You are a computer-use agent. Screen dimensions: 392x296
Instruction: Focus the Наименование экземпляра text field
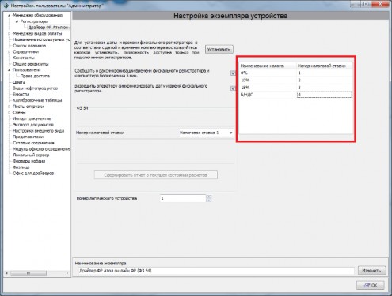pos(216,271)
